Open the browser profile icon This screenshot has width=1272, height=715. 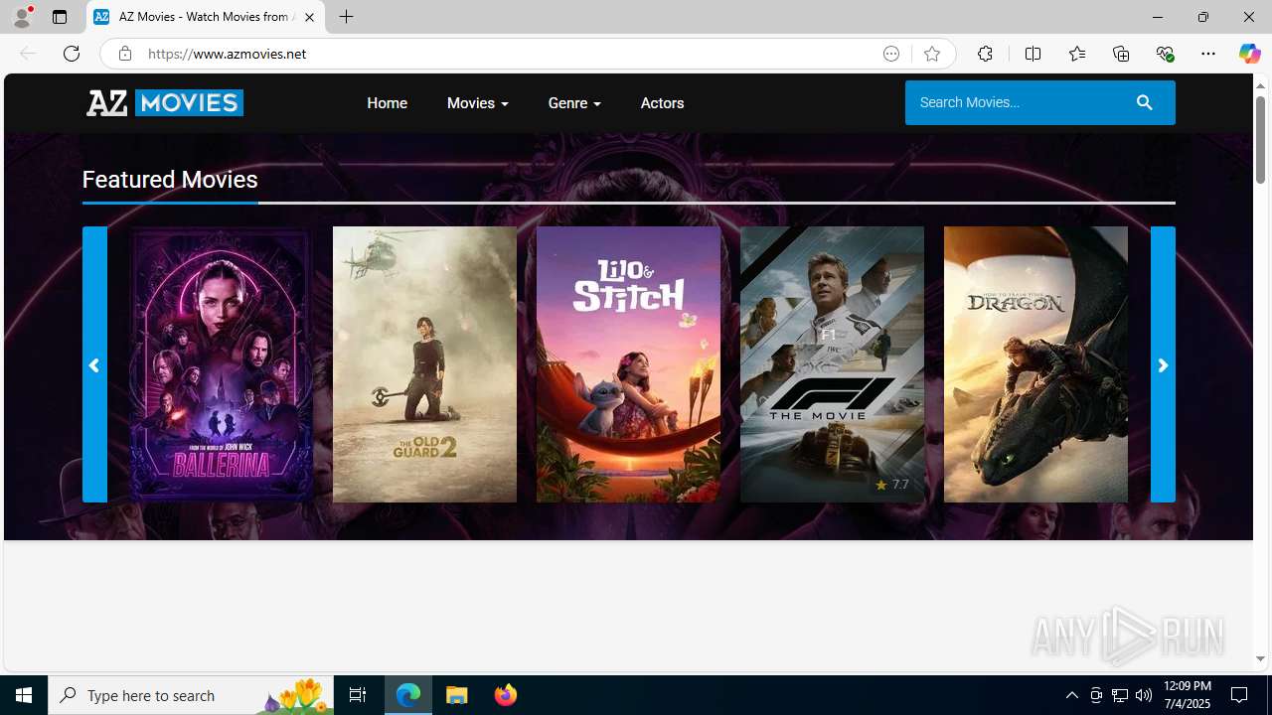click(22, 17)
